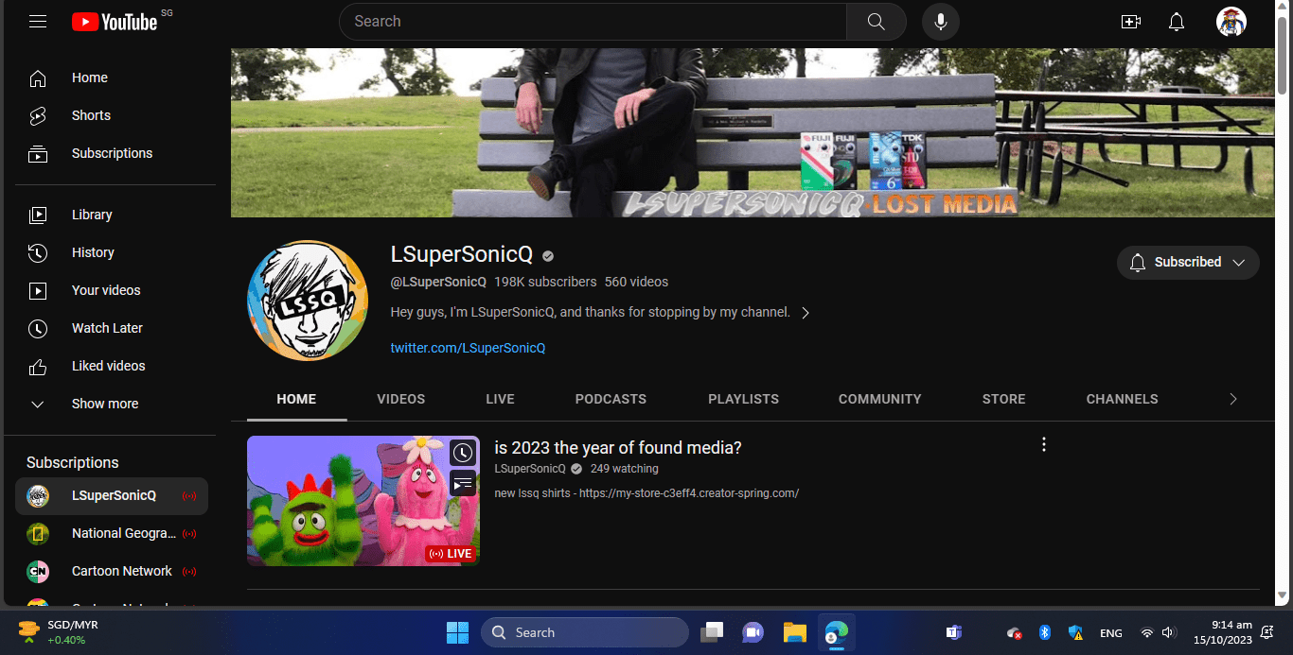Click the YouTube logo
The height and width of the screenshot is (655, 1293).
[x=115, y=22]
